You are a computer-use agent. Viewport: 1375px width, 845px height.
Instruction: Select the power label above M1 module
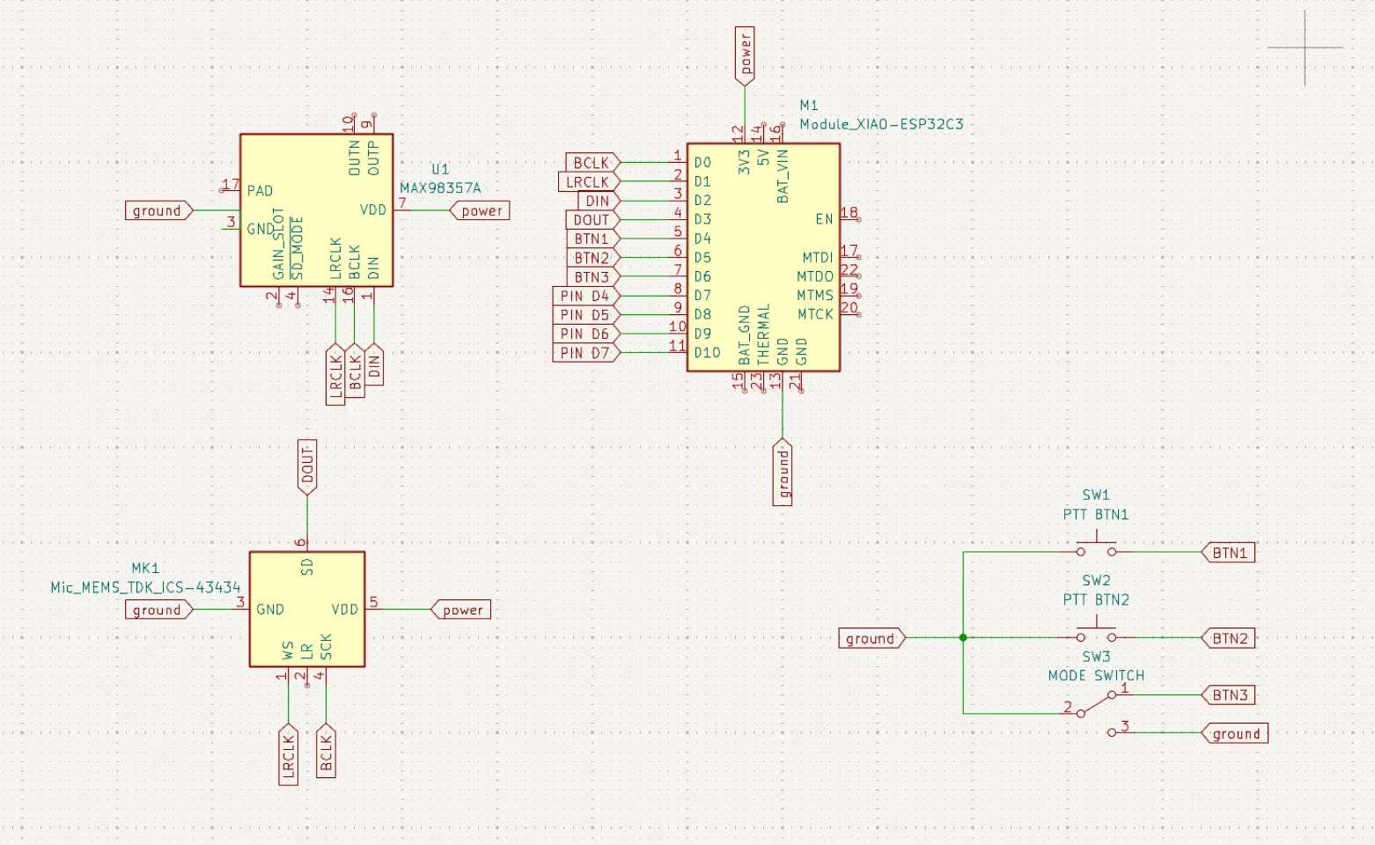745,55
